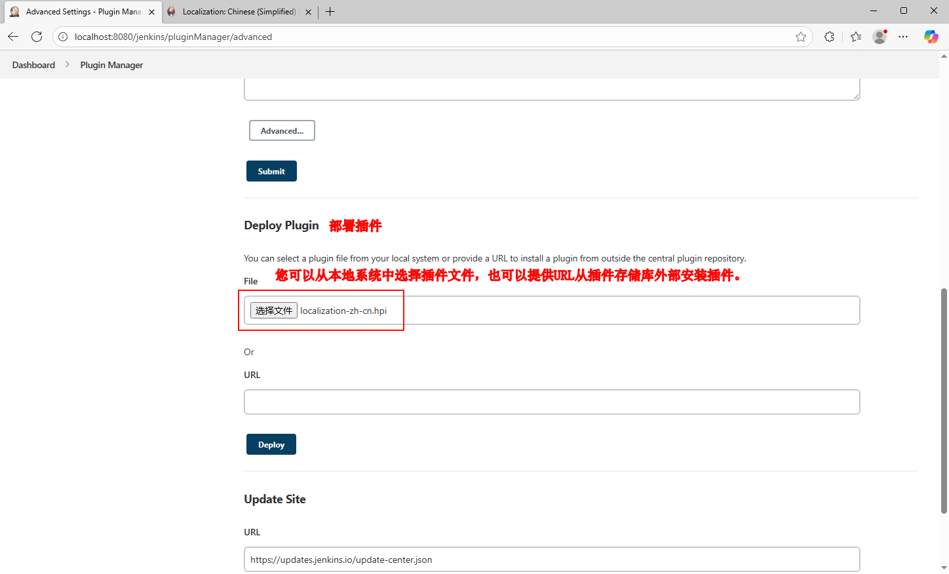The height and width of the screenshot is (574, 949).
Task: Add page to favorites star icon
Action: pyautogui.click(x=800, y=37)
